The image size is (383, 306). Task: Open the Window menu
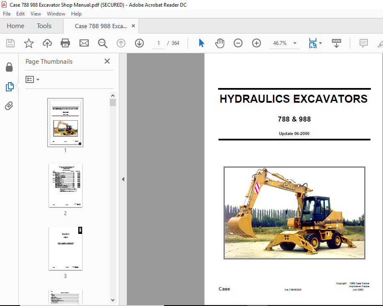[x=56, y=14]
